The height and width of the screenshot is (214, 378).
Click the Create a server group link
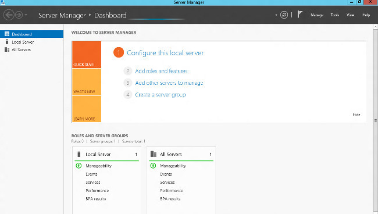[161, 95]
